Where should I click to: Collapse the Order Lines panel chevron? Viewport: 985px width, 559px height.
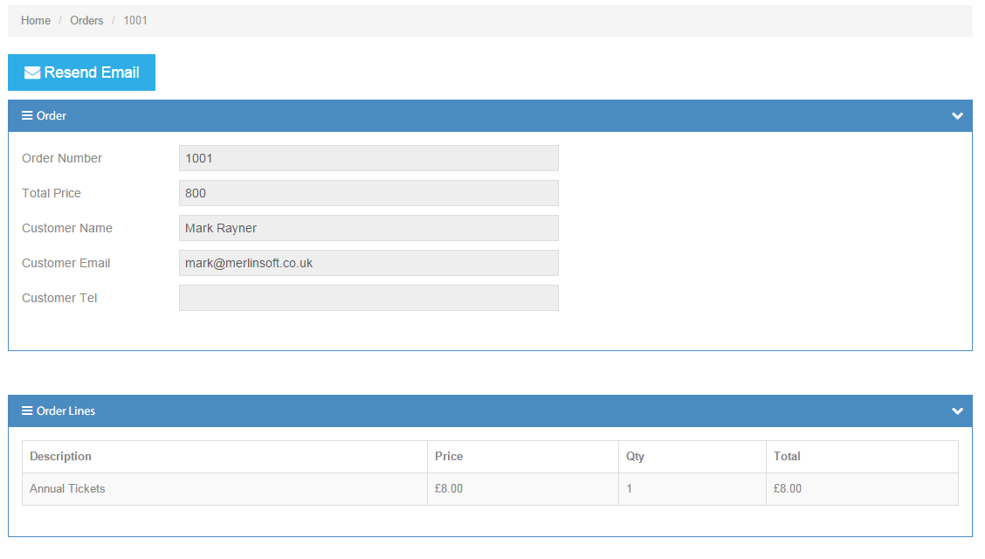click(957, 411)
